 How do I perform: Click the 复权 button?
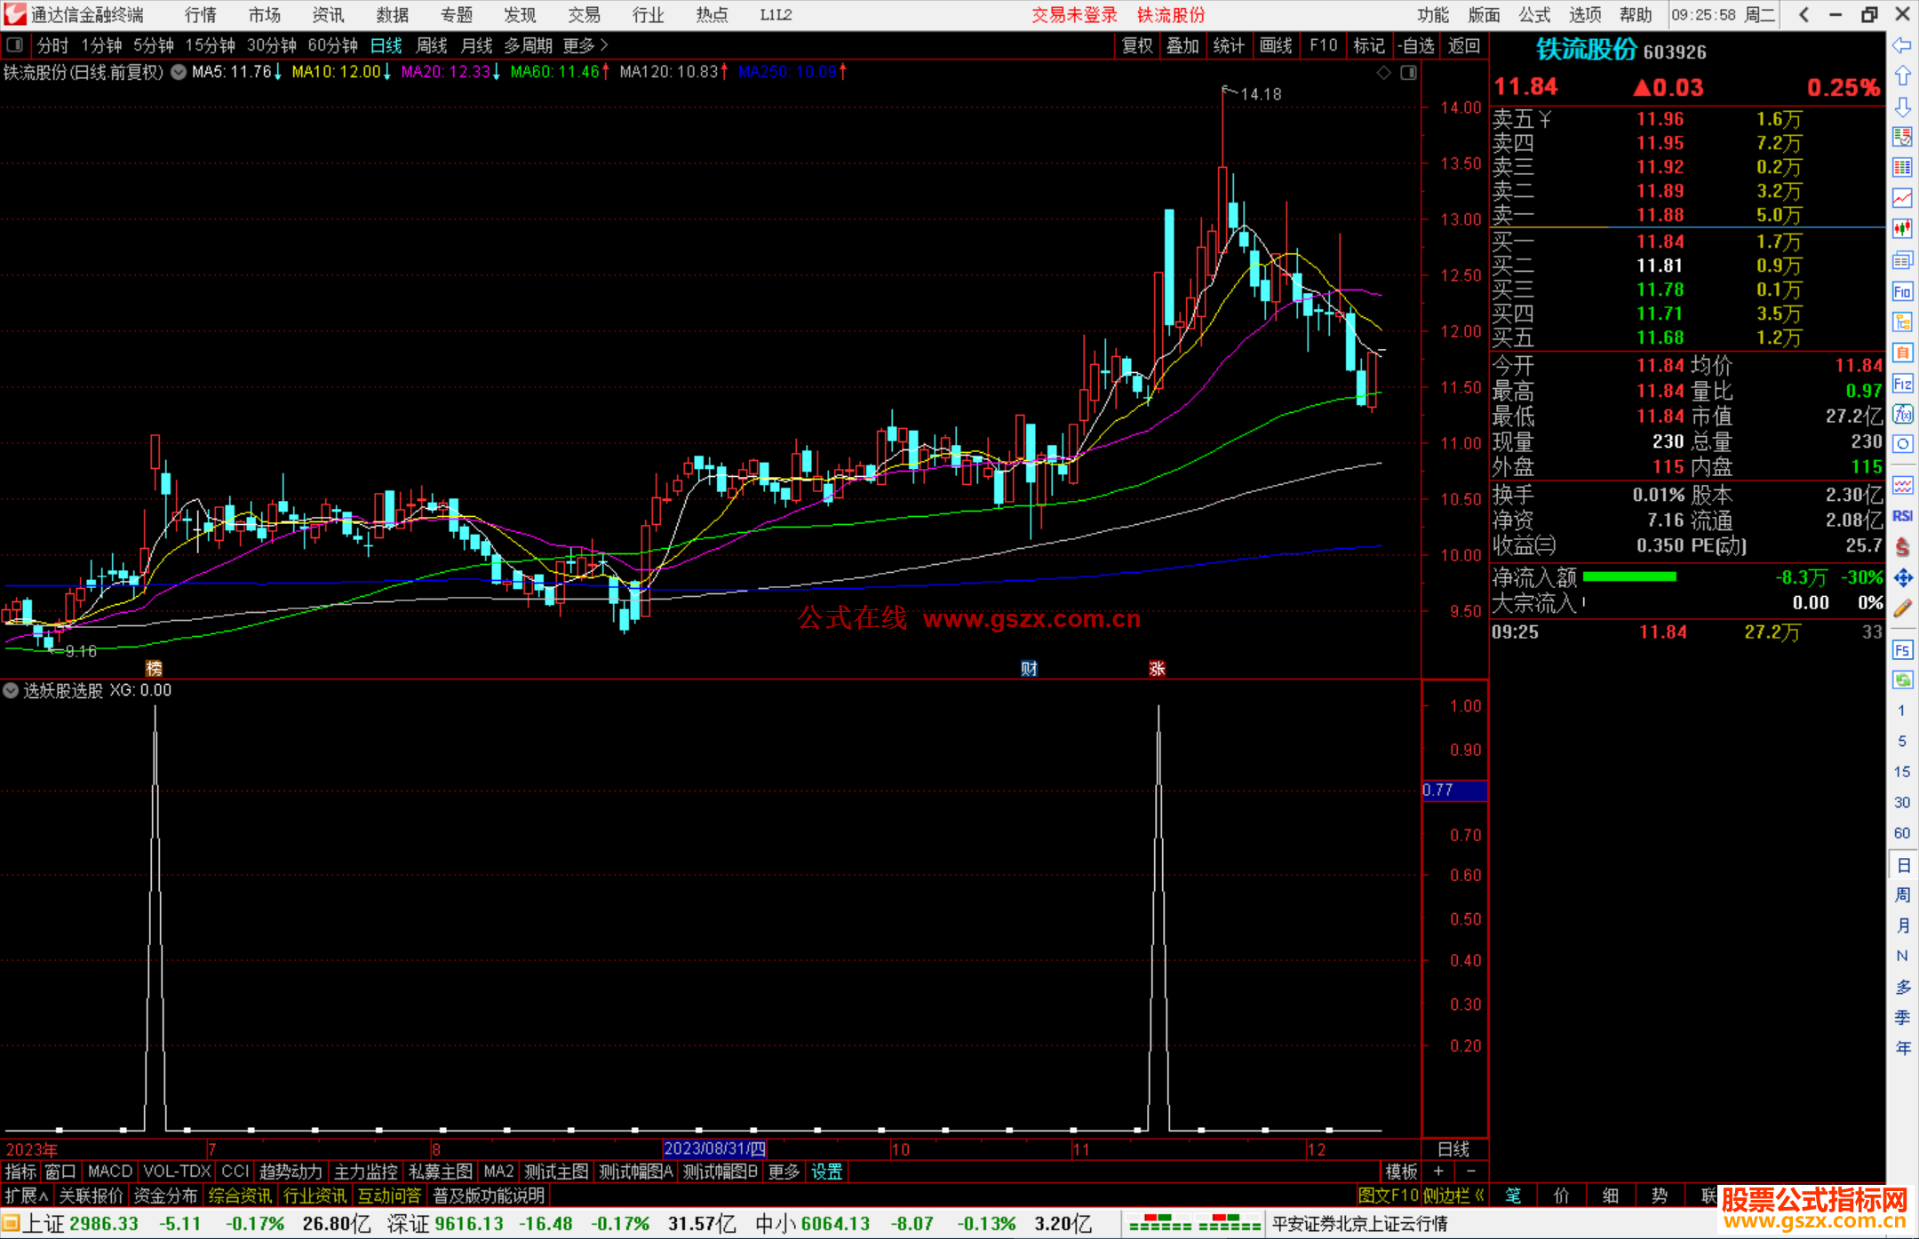[x=1137, y=45]
